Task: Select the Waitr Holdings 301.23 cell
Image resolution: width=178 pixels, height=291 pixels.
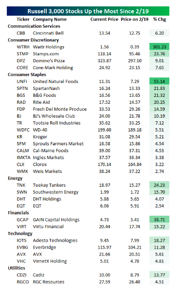Action: click(x=159, y=47)
